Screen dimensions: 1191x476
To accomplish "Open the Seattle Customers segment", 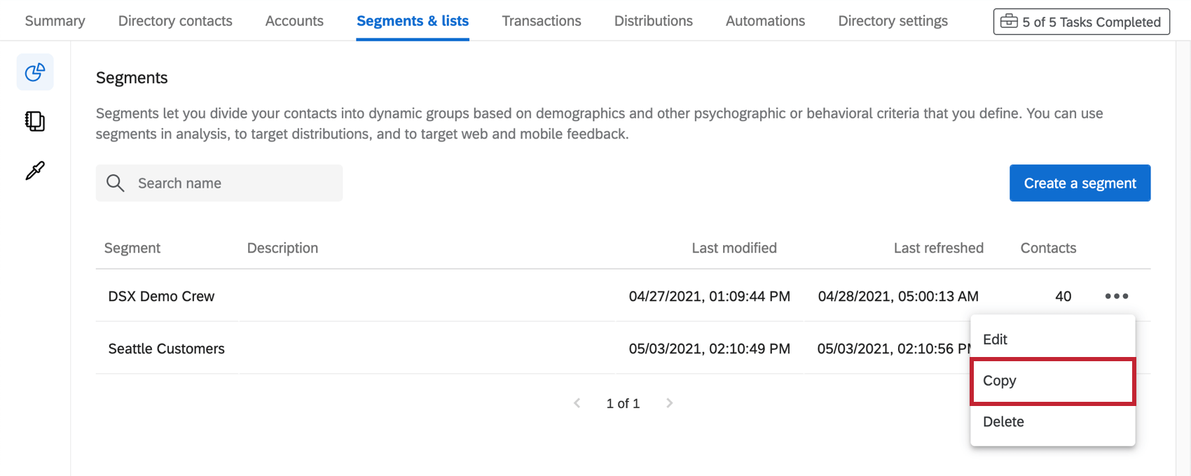I will [x=167, y=349].
